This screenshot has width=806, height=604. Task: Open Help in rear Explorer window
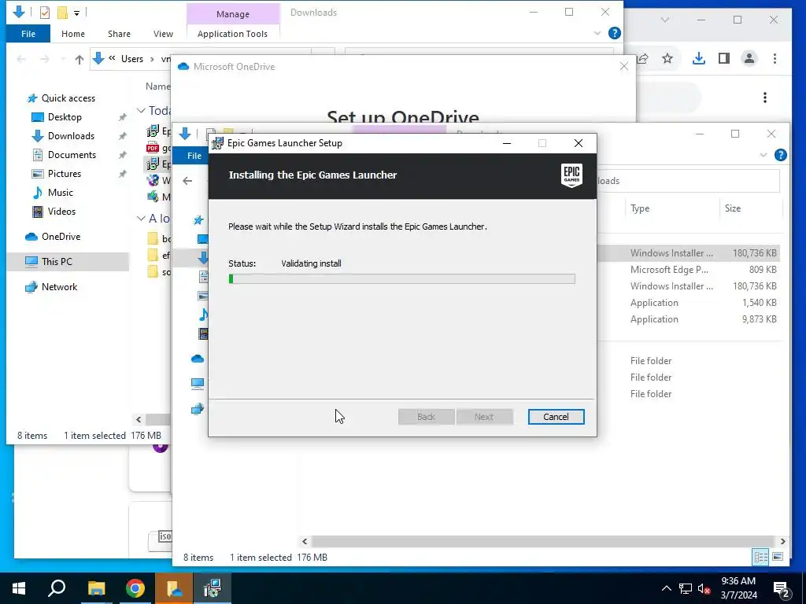614,33
